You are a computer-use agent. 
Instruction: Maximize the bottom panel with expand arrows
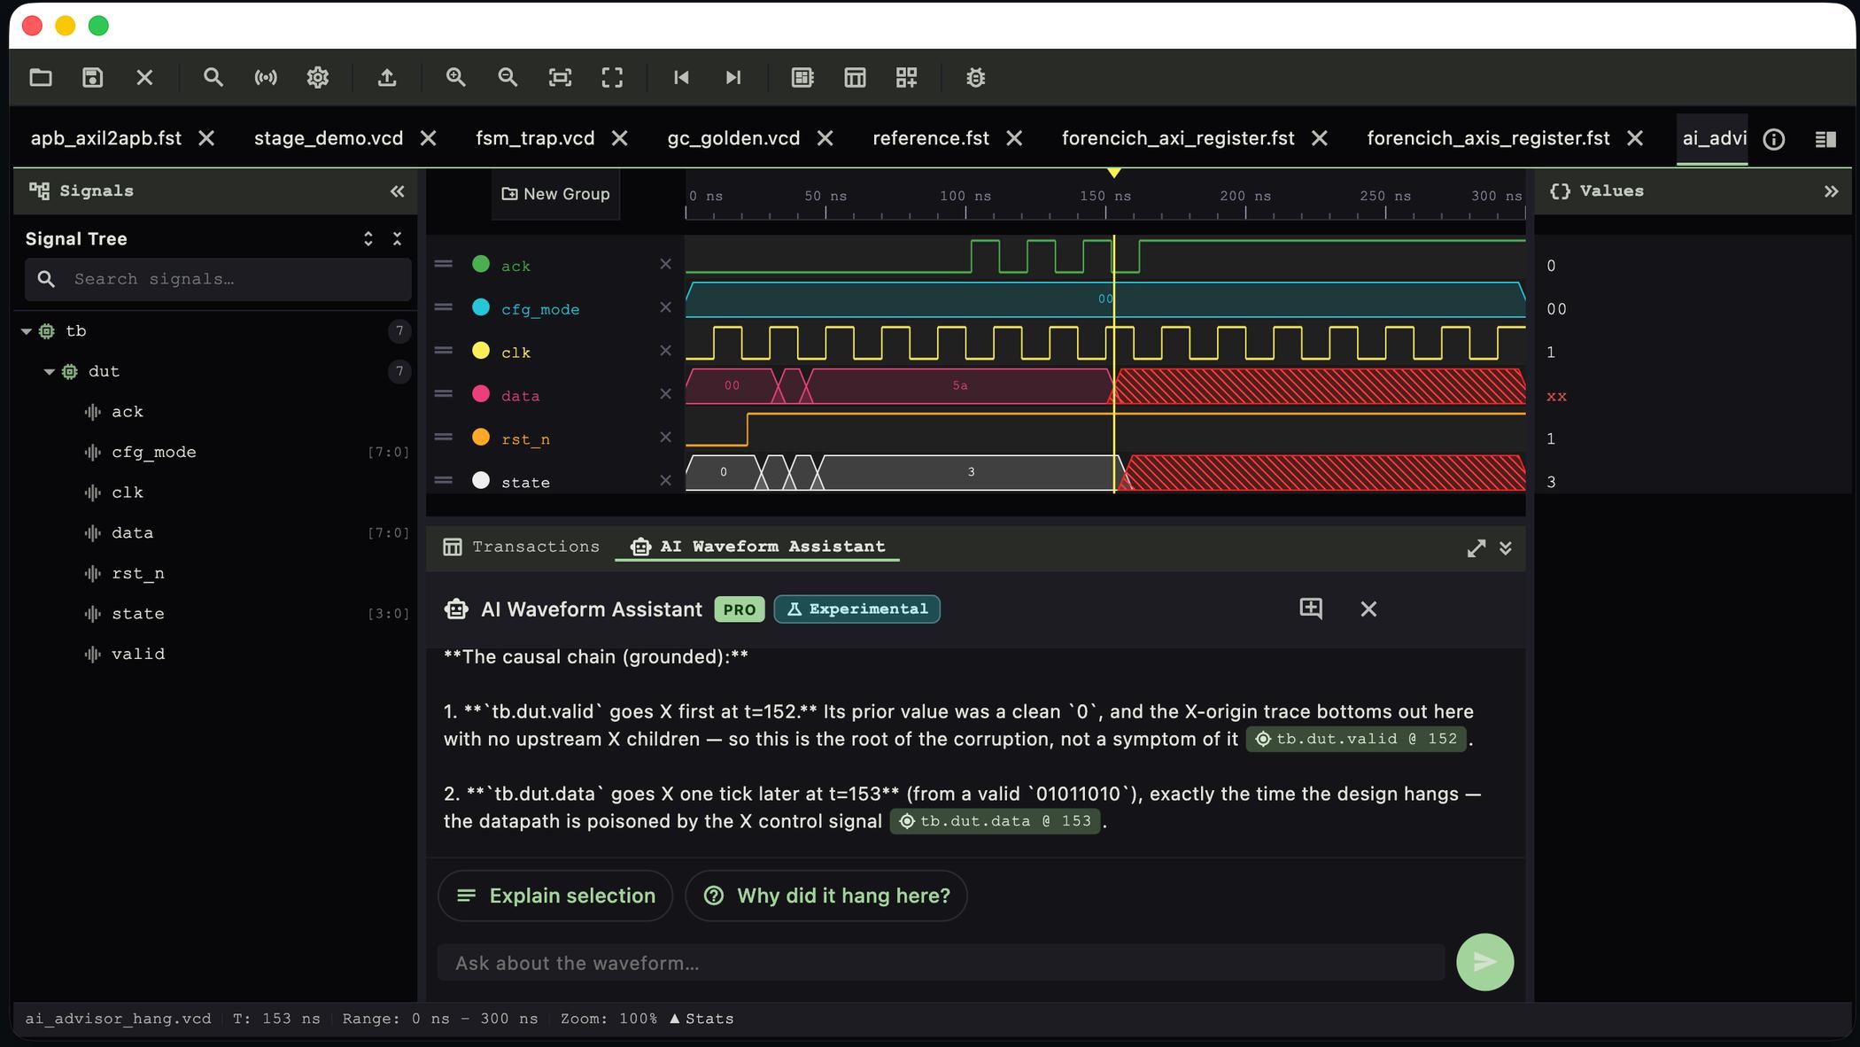[1476, 548]
